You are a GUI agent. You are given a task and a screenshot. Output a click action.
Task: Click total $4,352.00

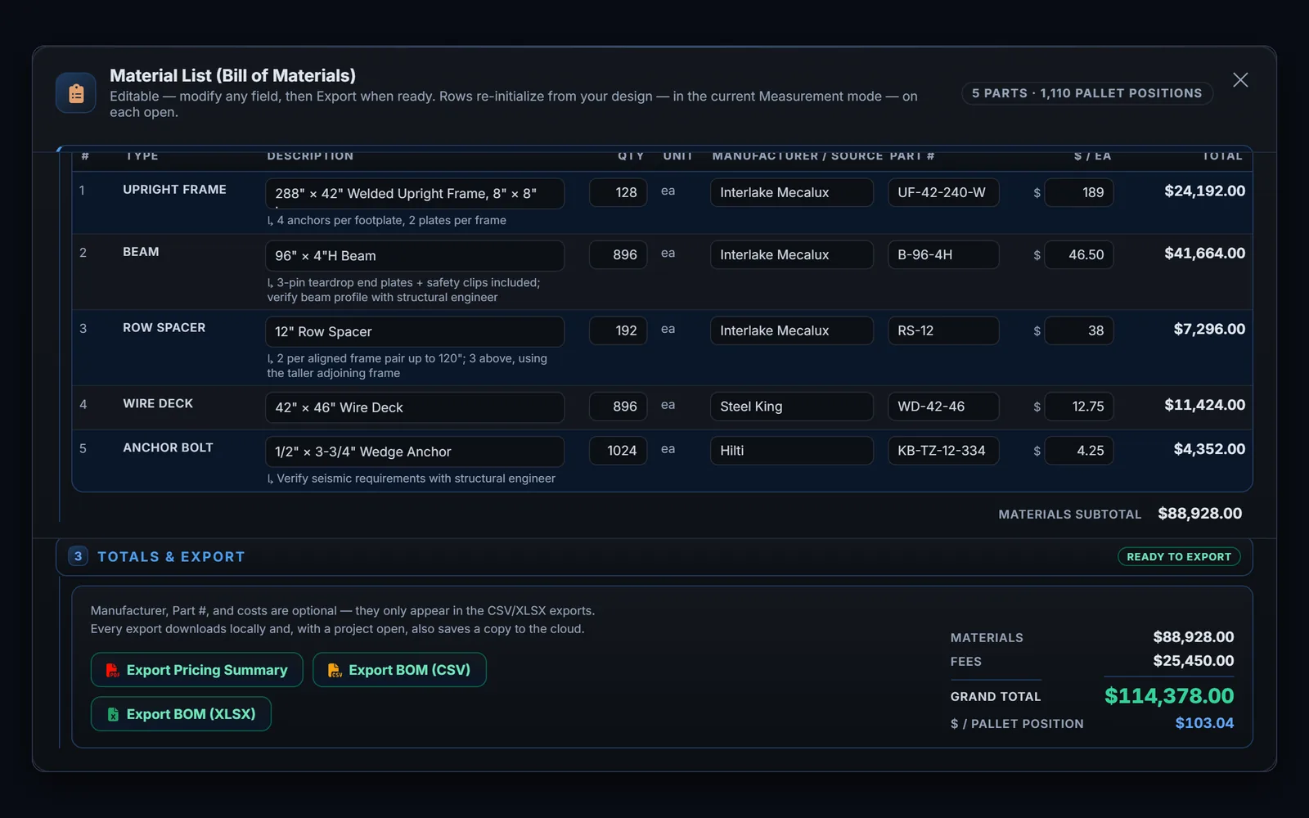(1209, 449)
